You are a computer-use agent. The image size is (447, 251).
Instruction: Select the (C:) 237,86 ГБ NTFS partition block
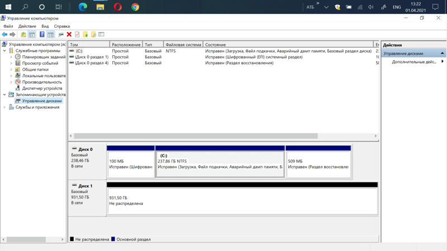tap(220, 162)
